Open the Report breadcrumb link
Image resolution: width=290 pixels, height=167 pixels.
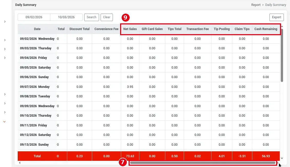pyautogui.click(x=256, y=5)
